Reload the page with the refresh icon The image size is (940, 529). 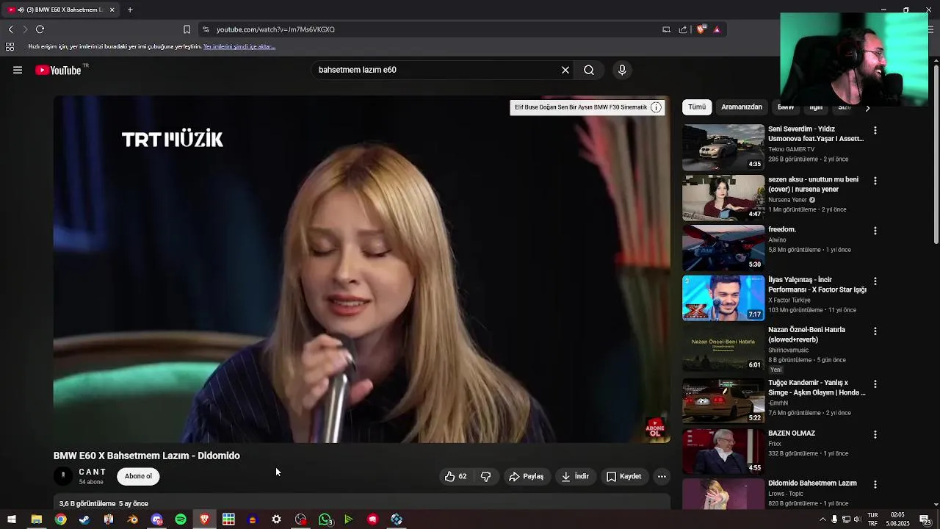click(x=40, y=29)
